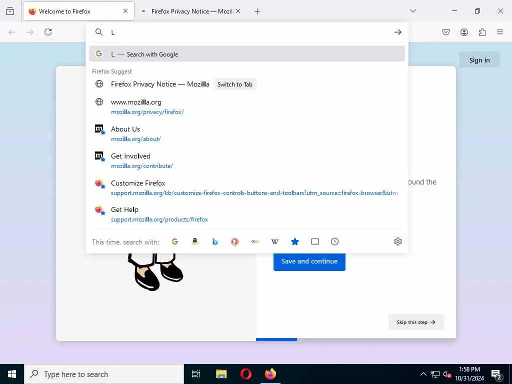Click the Sign in button

[x=479, y=60]
